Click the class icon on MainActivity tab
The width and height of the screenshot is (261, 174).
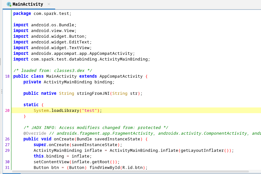point(9,4)
